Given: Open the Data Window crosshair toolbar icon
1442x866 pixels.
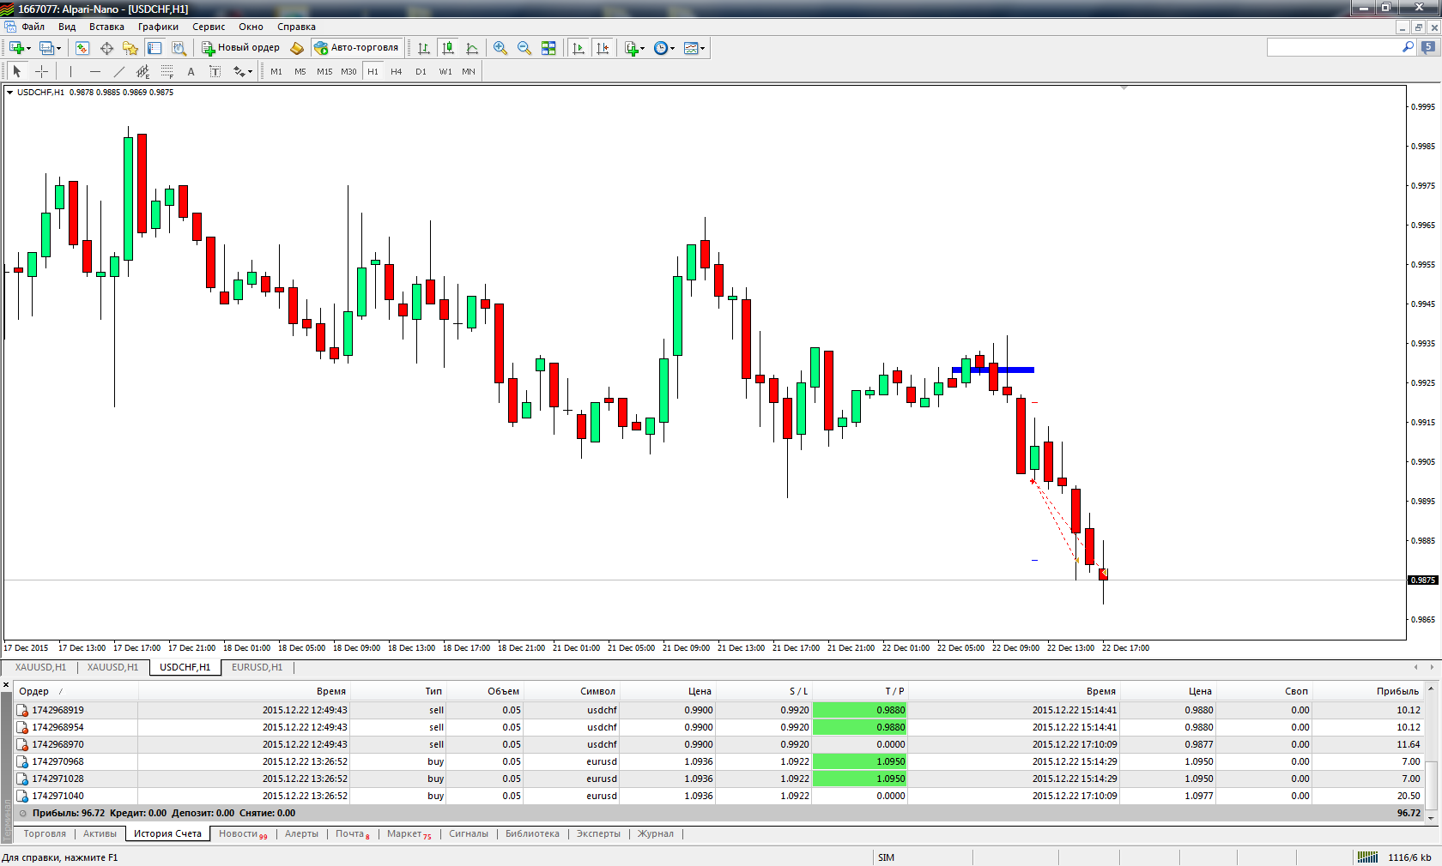Looking at the screenshot, I should [x=106, y=48].
